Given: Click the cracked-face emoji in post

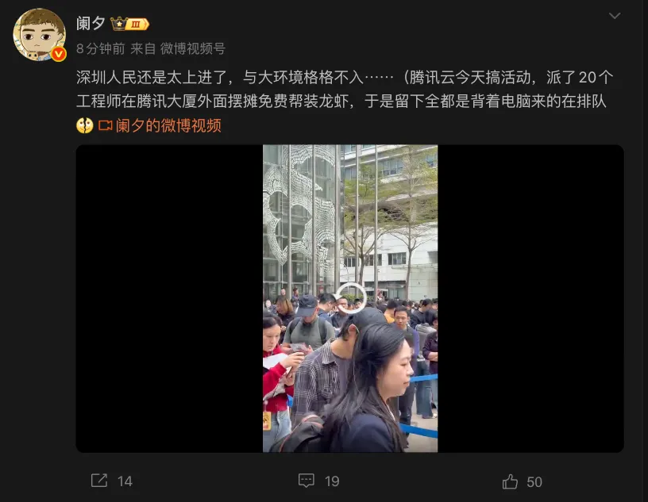Looking at the screenshot, I should pos(85,125).
